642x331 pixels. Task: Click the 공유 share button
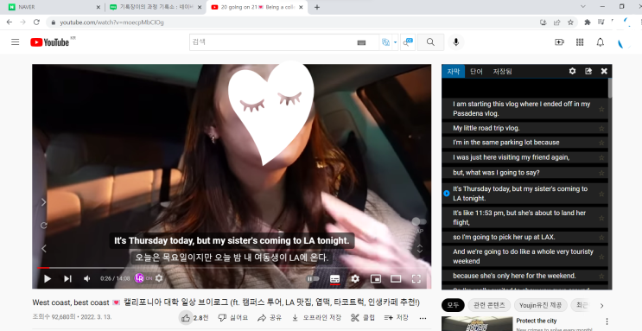pos(270,317)
